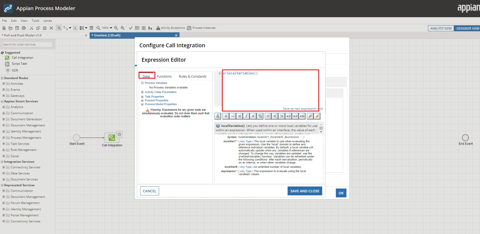Select the connector line tool
The height and width of the screenshot is (234, 480).
point(66,28)
